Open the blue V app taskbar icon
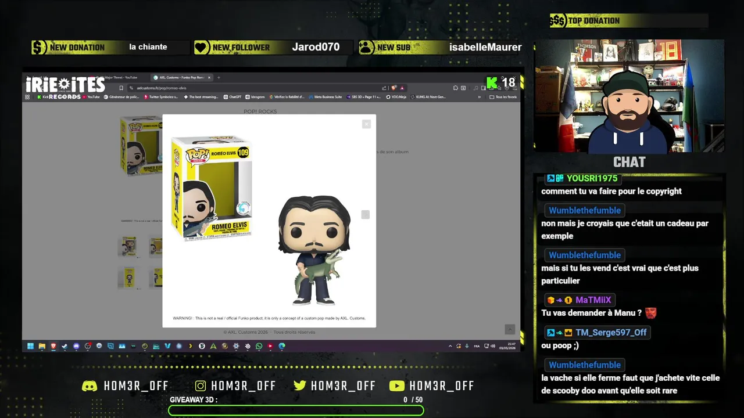 click(167, 346)
